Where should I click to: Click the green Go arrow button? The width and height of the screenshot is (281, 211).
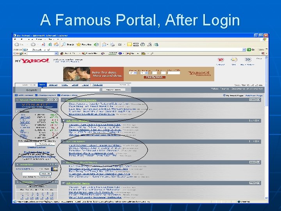tap(249, 50)
